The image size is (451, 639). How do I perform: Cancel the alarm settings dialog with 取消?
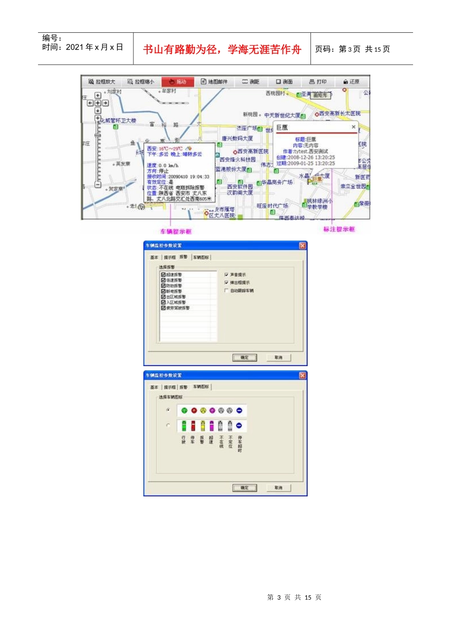[x=278, y=358]
